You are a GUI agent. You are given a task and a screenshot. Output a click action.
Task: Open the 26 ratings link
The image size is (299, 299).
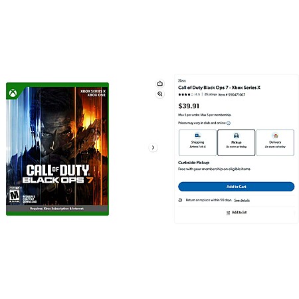tap(210, 94)
